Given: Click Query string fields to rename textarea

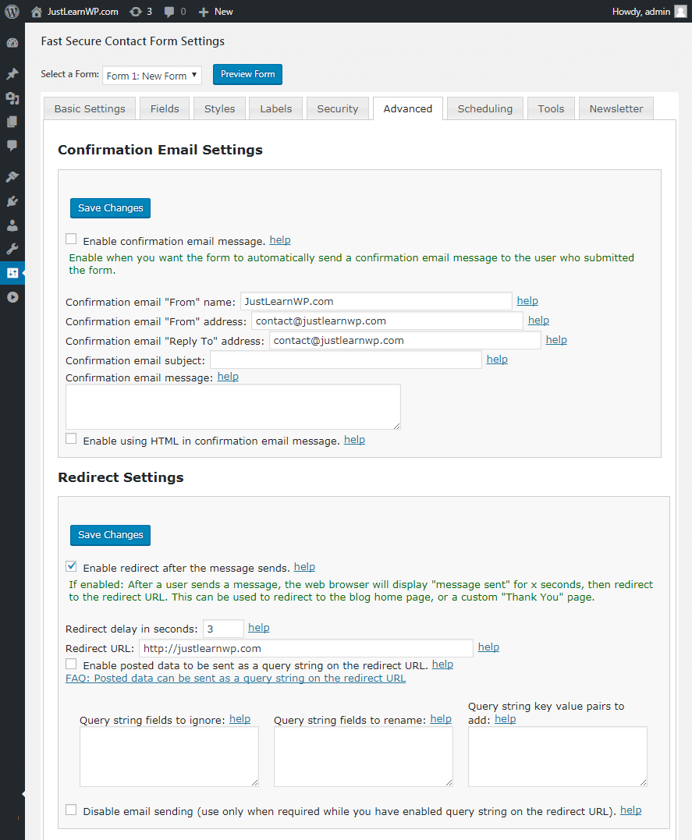Looking at the screenshot, I should (x=364, y=757).
